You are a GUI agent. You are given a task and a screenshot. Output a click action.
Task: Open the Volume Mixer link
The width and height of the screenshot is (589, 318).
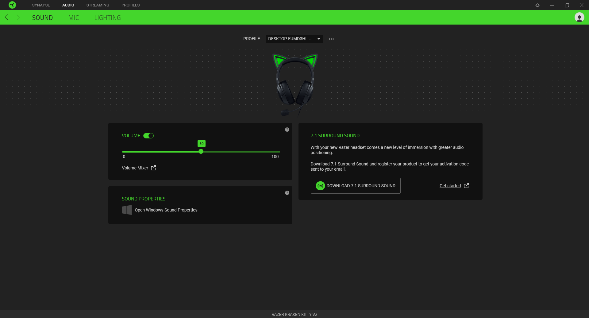coord(135,168)
